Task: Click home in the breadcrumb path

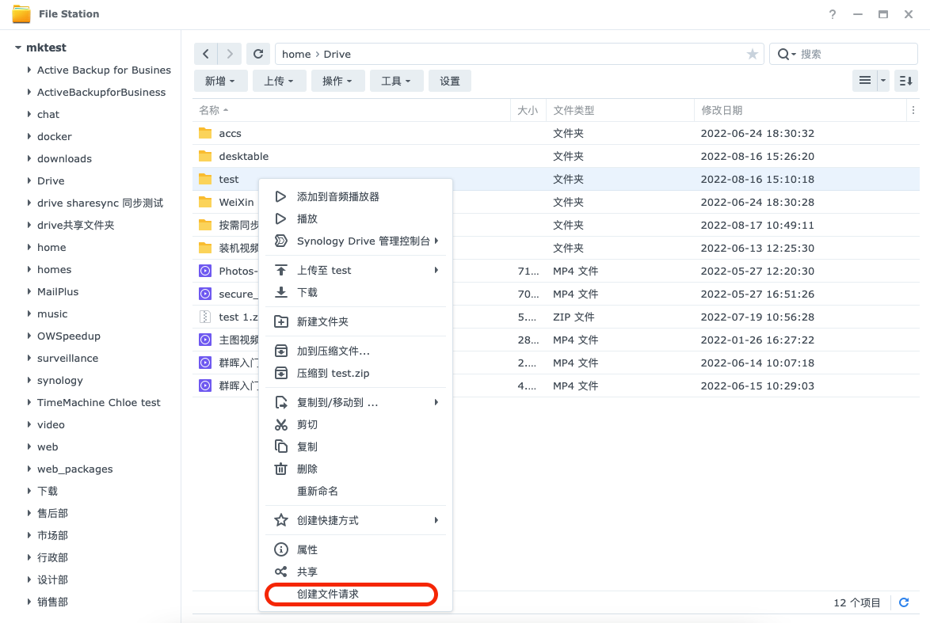Action: coord(296,54)
